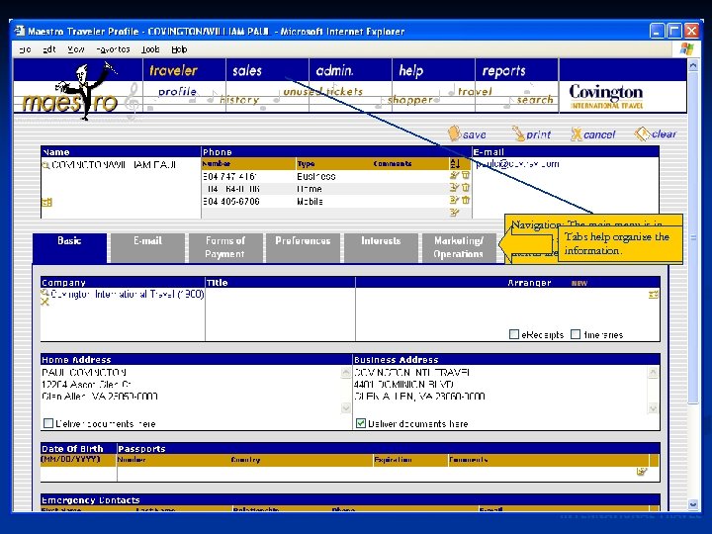Screen dimensions: 712x534
Task: Click the clear icon
Action: click(x=643, y=133)
